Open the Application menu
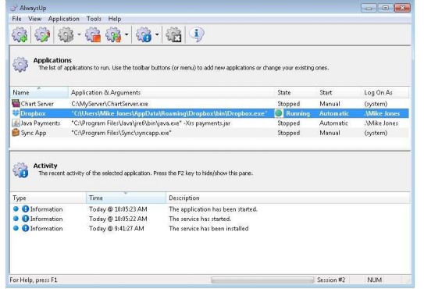The width and height of the screenshot is (424, 289). tap(64, 19)
